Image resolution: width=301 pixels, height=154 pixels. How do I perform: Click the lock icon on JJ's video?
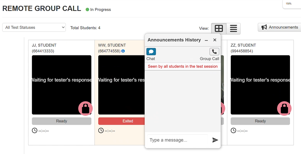(x=85, y=109)
